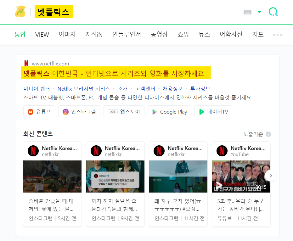Go to the 지식iN tab

[x=94, y=34]
